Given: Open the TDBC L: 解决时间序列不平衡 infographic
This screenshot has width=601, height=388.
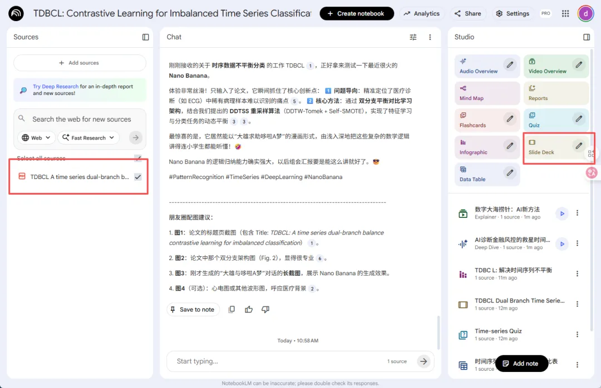Looking at the screenshot, I should coord(513,273).
